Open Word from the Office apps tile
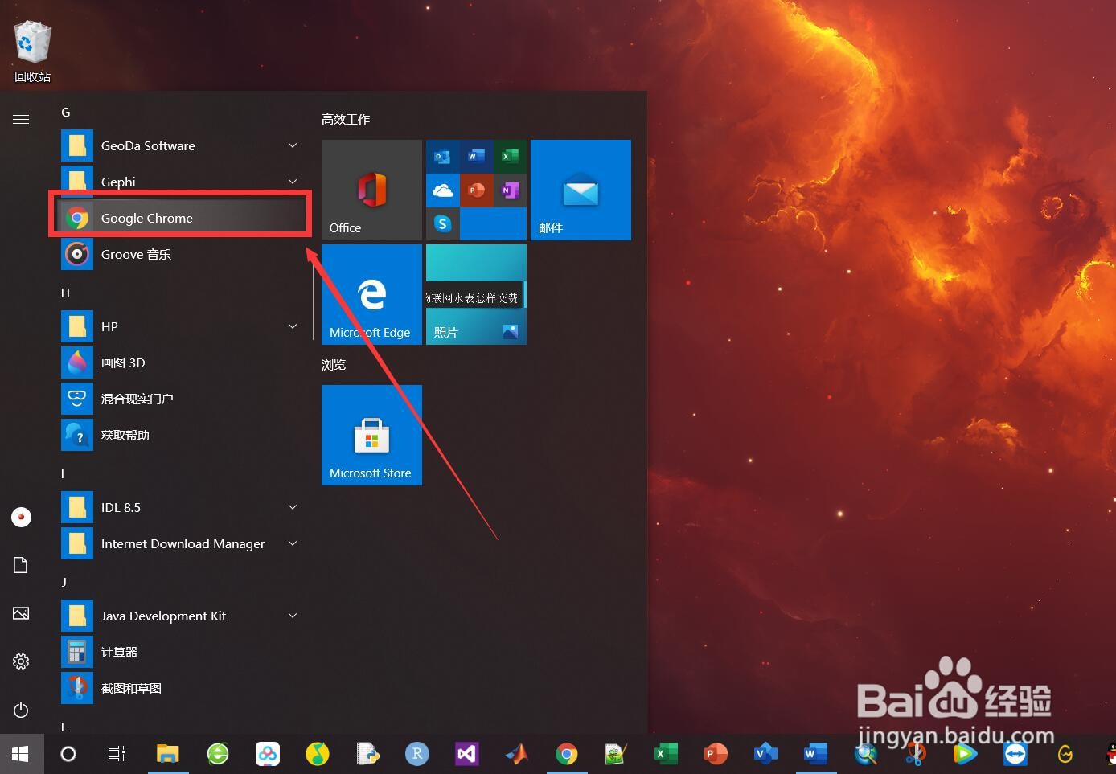This screenshot has height=774, width=1116. [476, 156]
